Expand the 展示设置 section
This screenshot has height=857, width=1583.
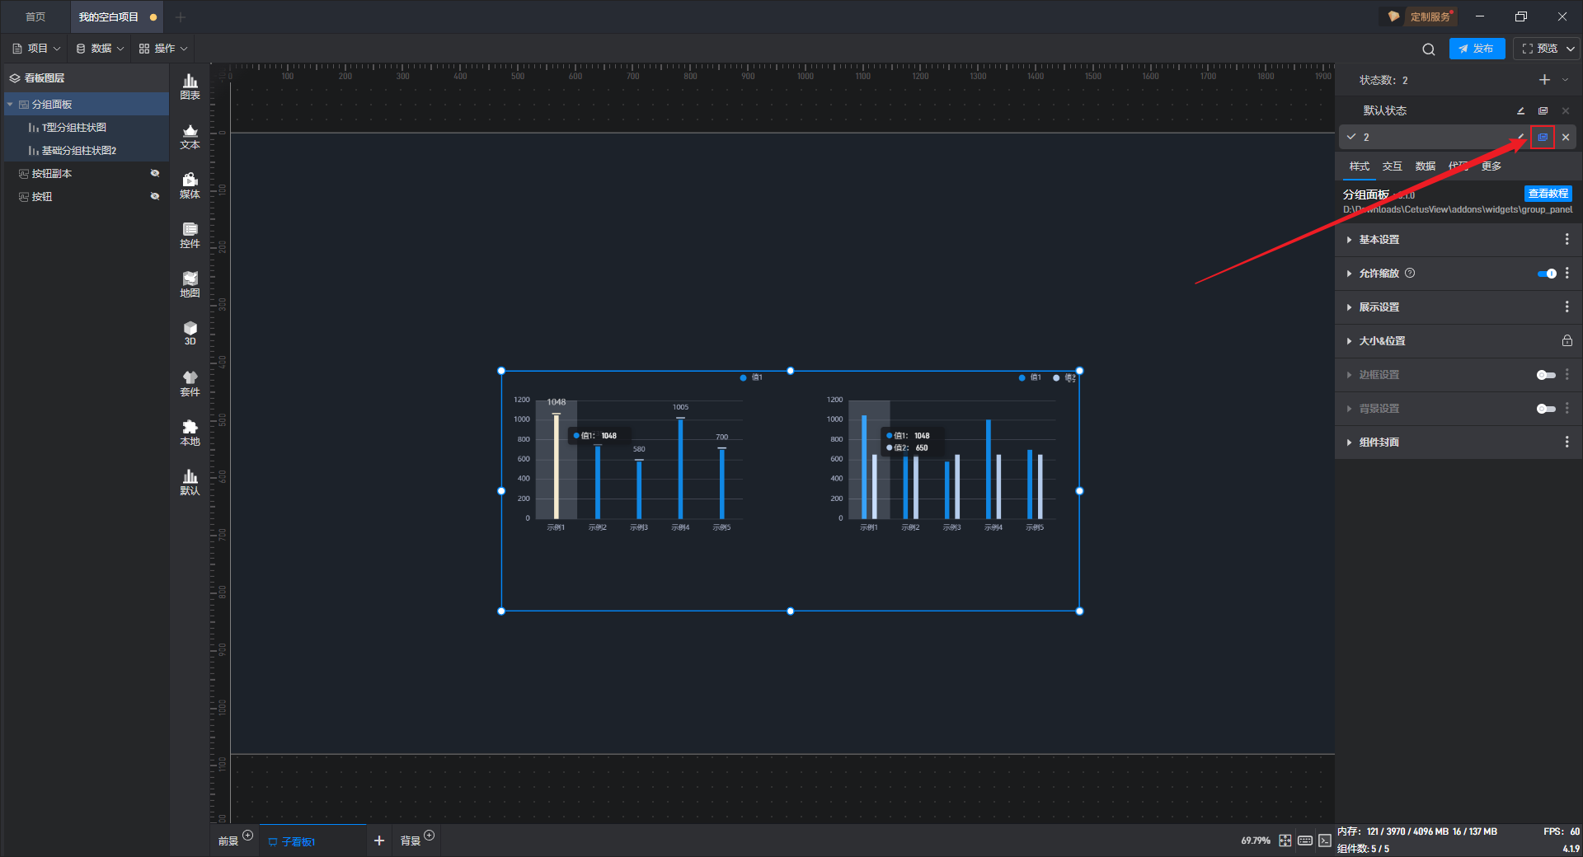pyautogui.click(x=1379, y=307)
